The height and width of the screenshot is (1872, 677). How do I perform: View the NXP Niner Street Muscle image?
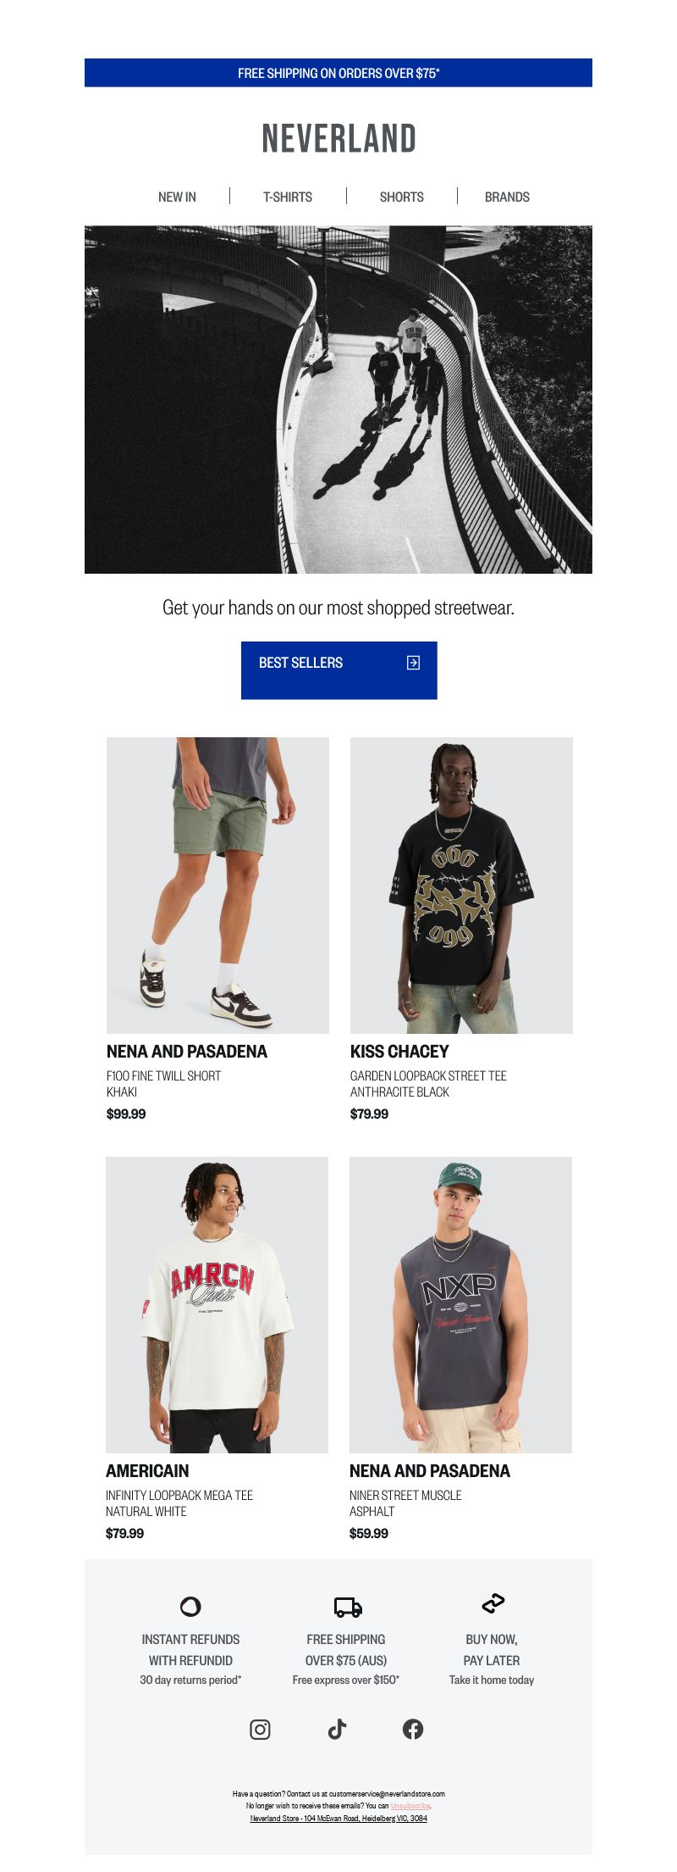[460, 1305]
